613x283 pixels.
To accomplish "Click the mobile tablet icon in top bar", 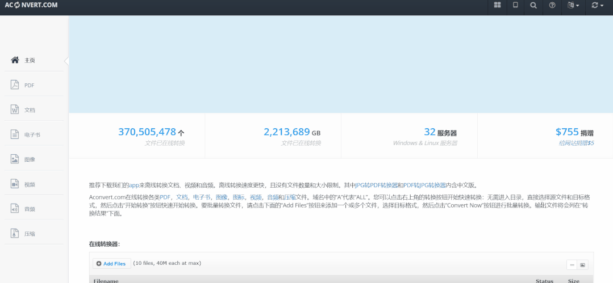I will coord(515,5).
